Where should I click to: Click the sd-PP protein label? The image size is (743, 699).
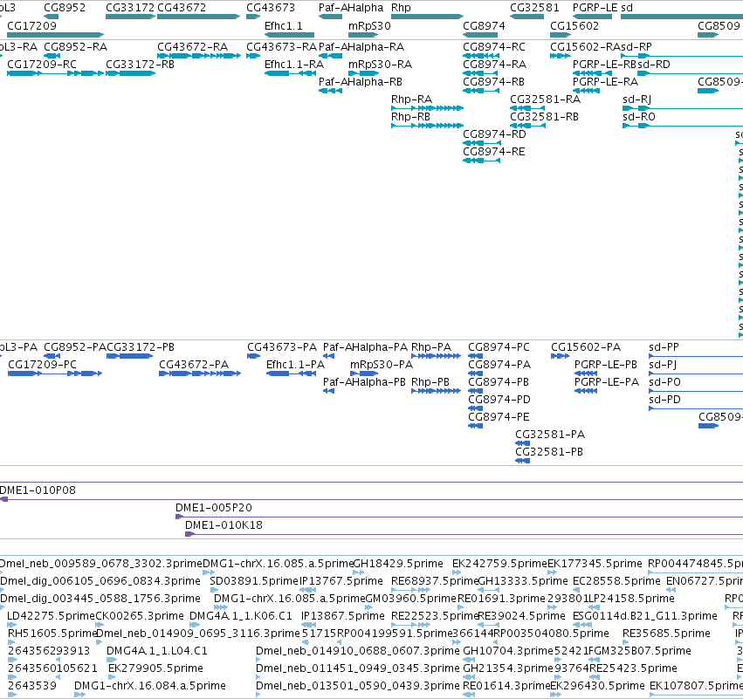664,347
